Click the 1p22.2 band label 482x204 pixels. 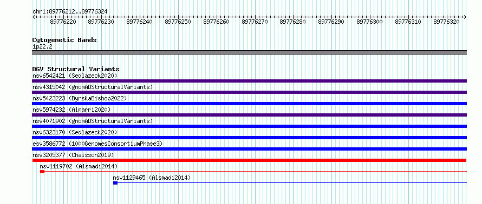tap(42, 47)
